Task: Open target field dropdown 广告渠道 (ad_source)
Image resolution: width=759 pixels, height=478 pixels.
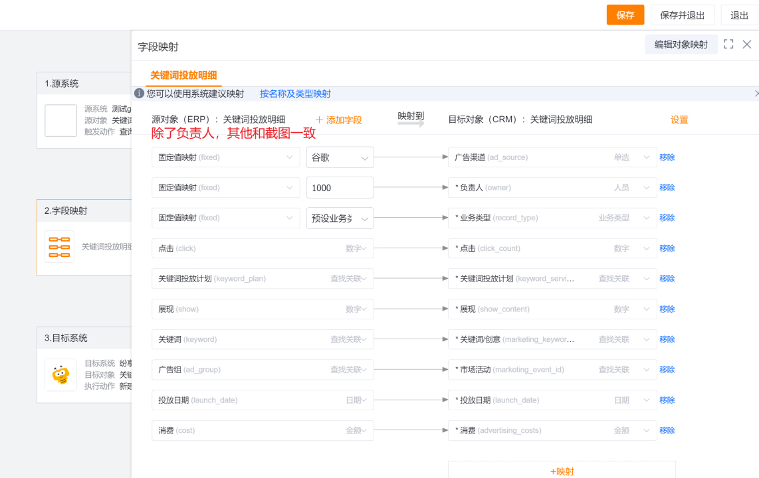Action: point(552,157)
